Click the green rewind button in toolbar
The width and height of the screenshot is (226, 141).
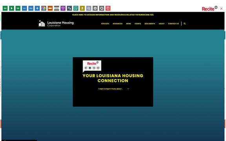[5, 8]
